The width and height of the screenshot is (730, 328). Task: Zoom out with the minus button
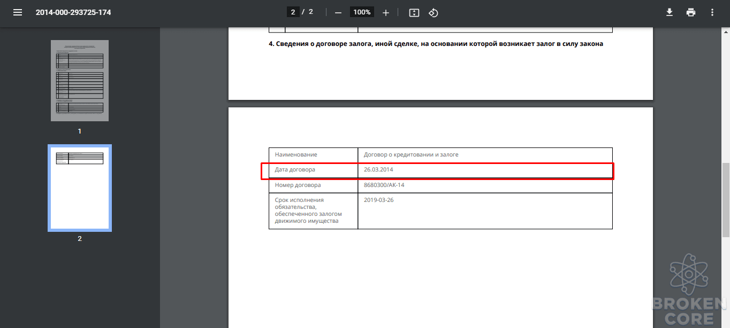338,12
